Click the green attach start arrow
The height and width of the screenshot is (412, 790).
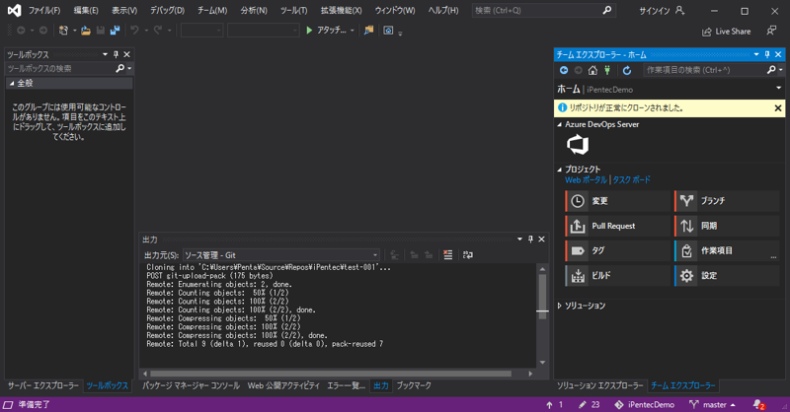click(309, 31)
